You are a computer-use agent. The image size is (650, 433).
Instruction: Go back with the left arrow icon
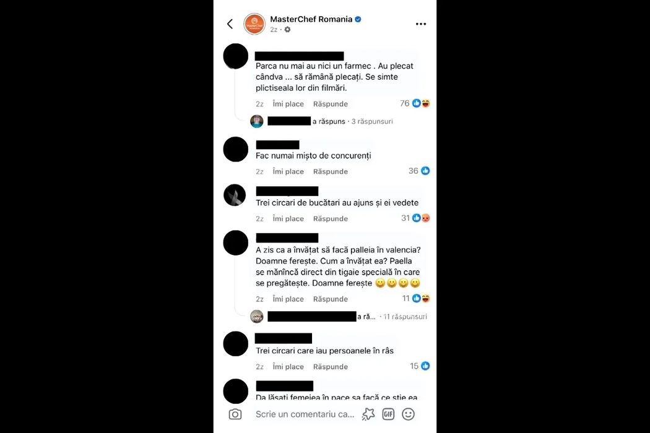tap(230, 24)
